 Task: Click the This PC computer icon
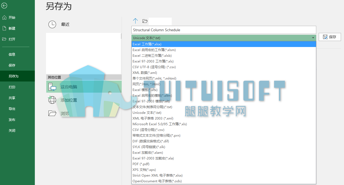click(x=52, y=87)
